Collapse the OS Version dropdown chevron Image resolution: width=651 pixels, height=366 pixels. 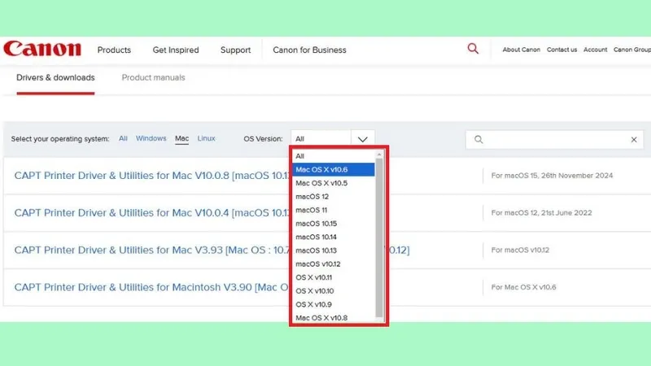pyautogui.click(x=362, y=140)
